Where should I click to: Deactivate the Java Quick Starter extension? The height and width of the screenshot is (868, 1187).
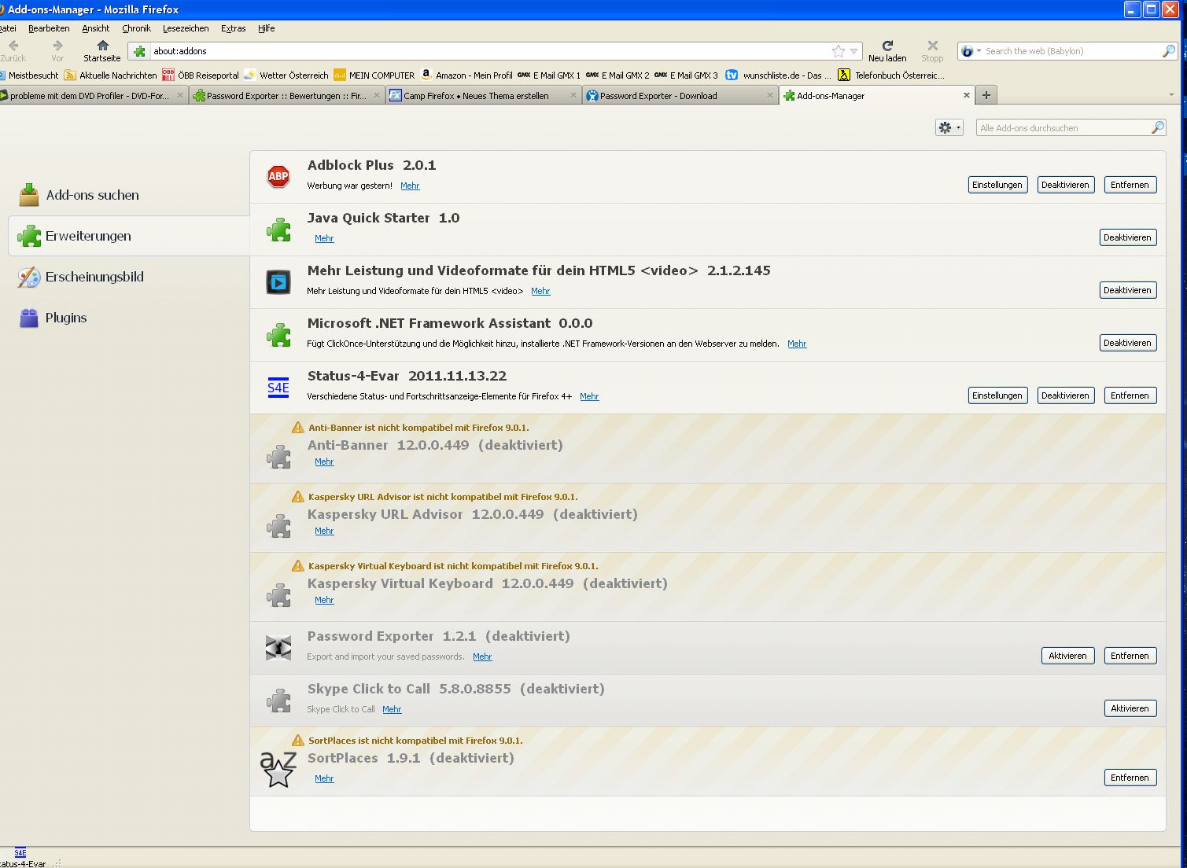[x=1127, y=237]
